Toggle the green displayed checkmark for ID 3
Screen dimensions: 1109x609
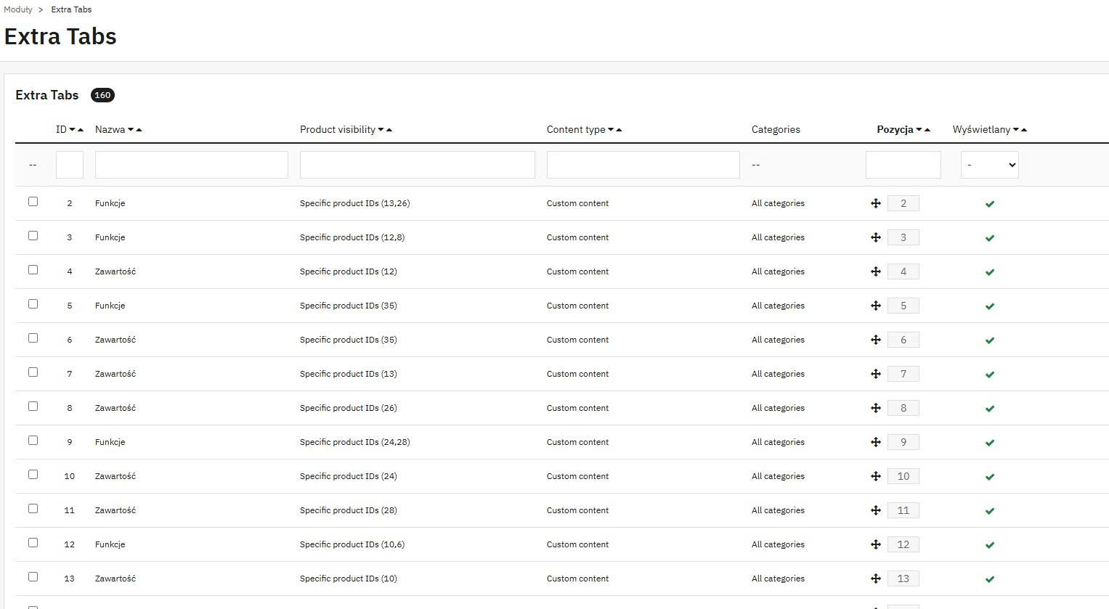point(989,238)
